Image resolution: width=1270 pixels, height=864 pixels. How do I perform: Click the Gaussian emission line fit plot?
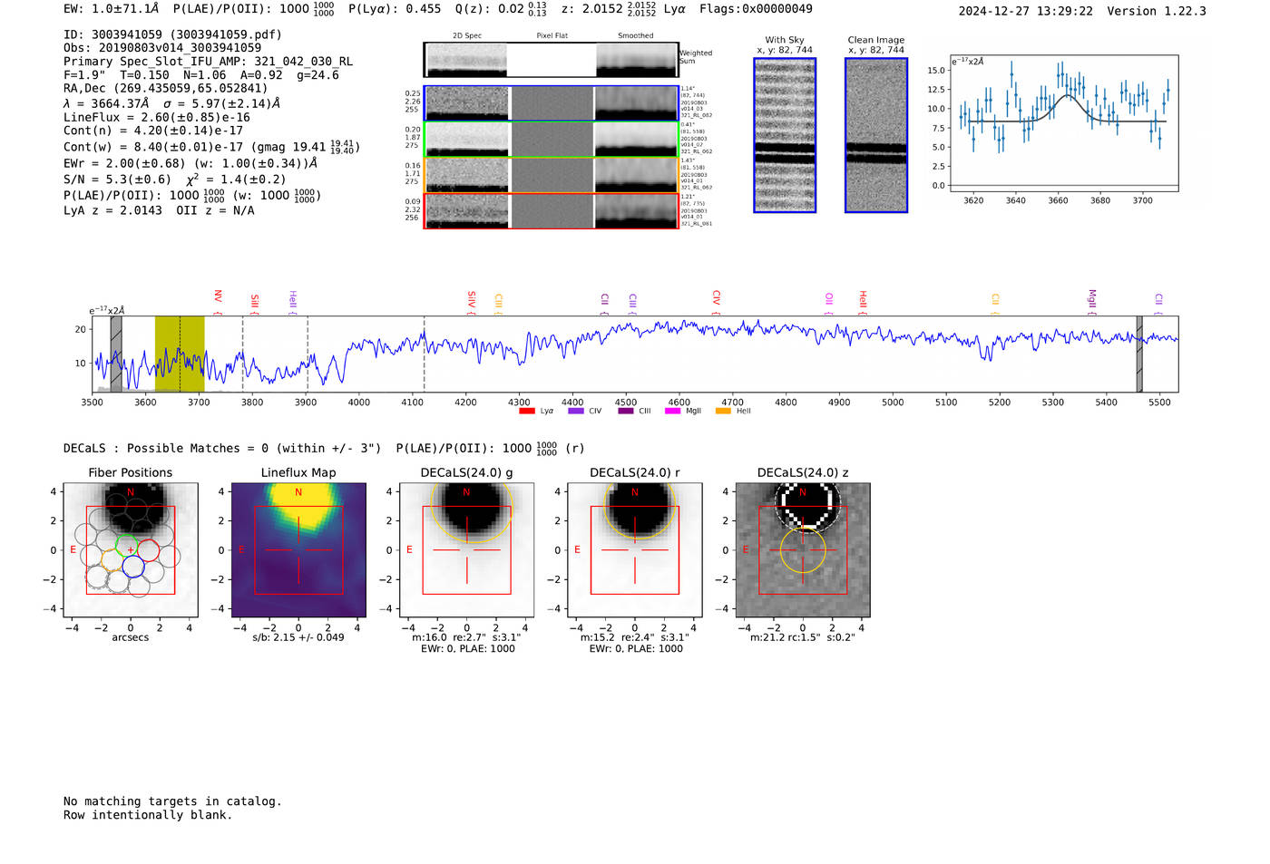(1064, 123)
